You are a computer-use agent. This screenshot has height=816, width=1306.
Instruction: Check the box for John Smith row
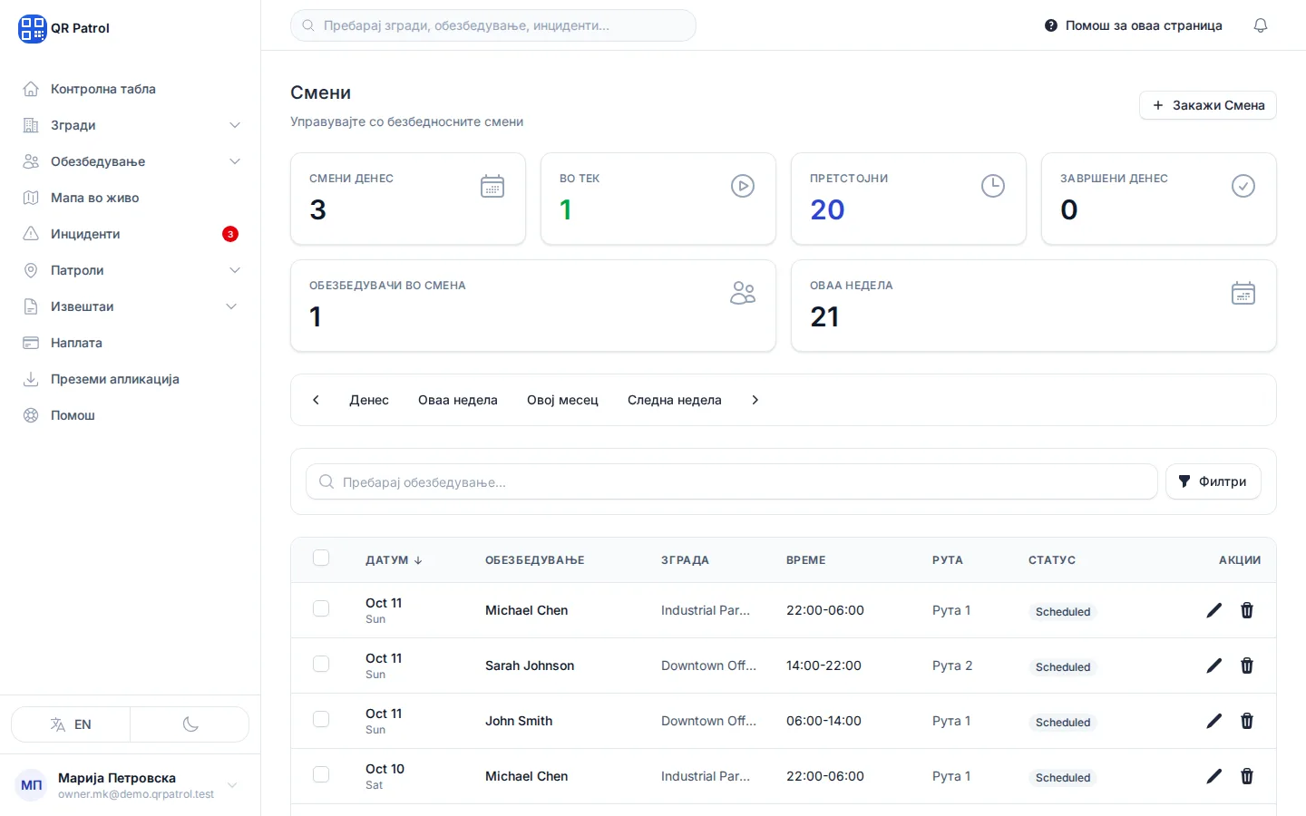click(321, 719)
